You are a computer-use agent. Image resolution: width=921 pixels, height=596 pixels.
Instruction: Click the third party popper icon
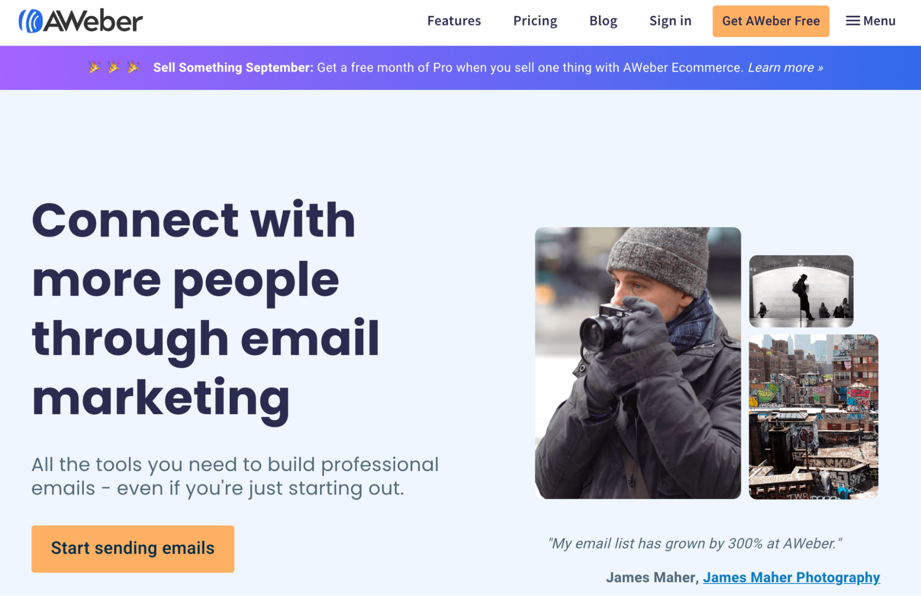tap(133, 66)
